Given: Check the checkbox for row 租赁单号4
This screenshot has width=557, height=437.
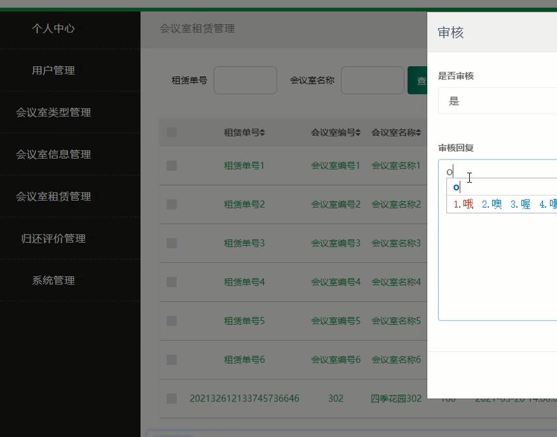Looking at the screenshot, I should click(170, 281).
